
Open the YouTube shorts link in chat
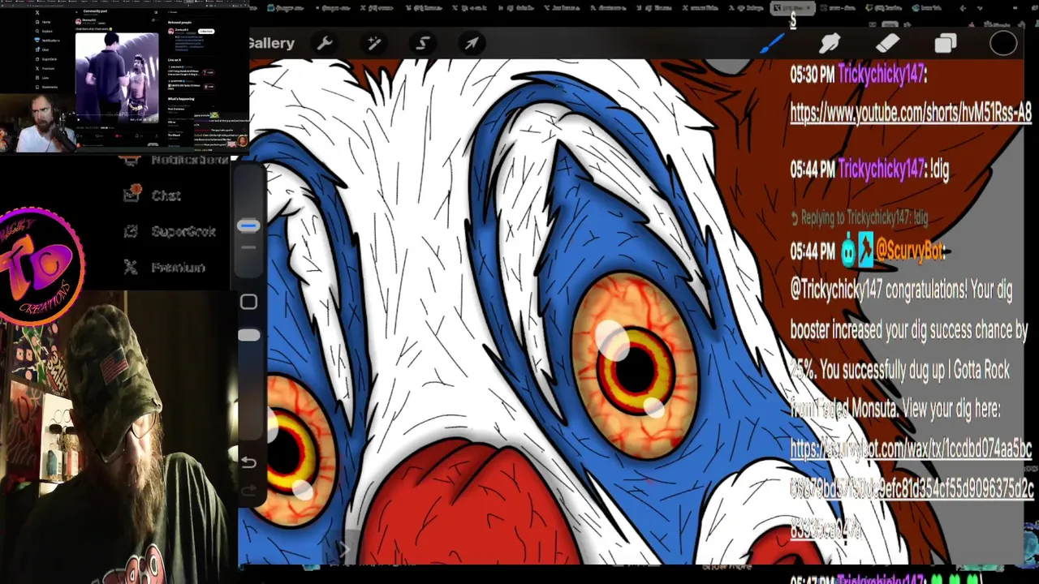point(911,114)
